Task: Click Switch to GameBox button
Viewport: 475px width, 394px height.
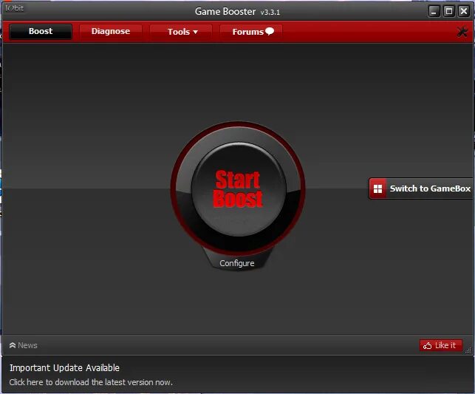Action: (421, 188)
